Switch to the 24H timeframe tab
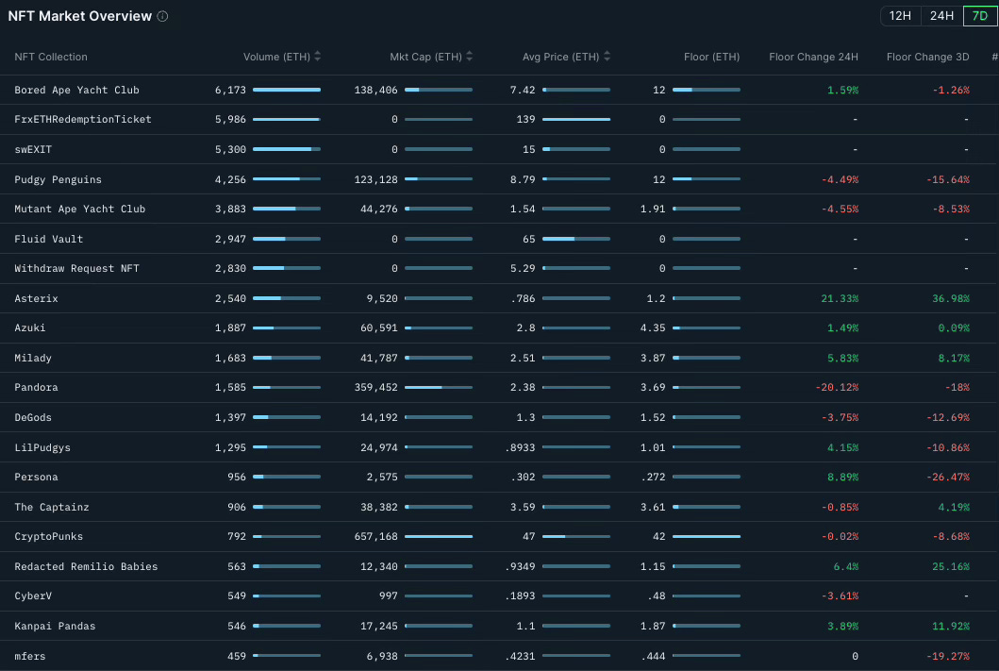 941,15
